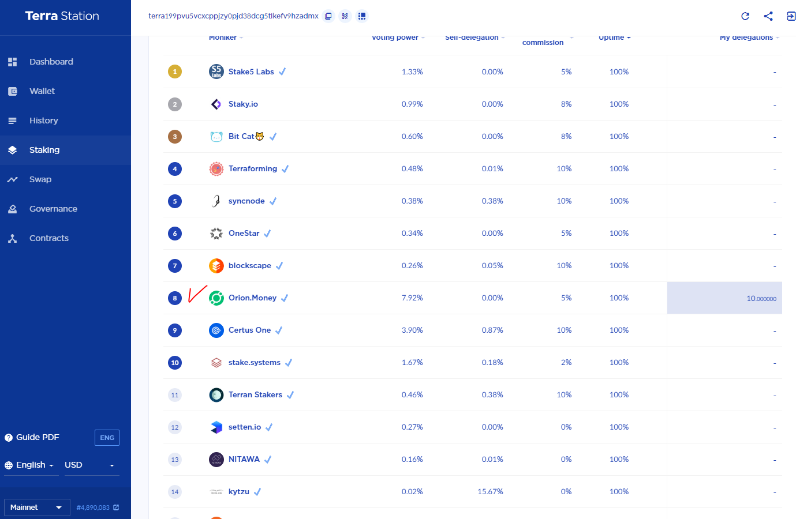Select the Orion.Money 10.000000 delegation cell

724,298
